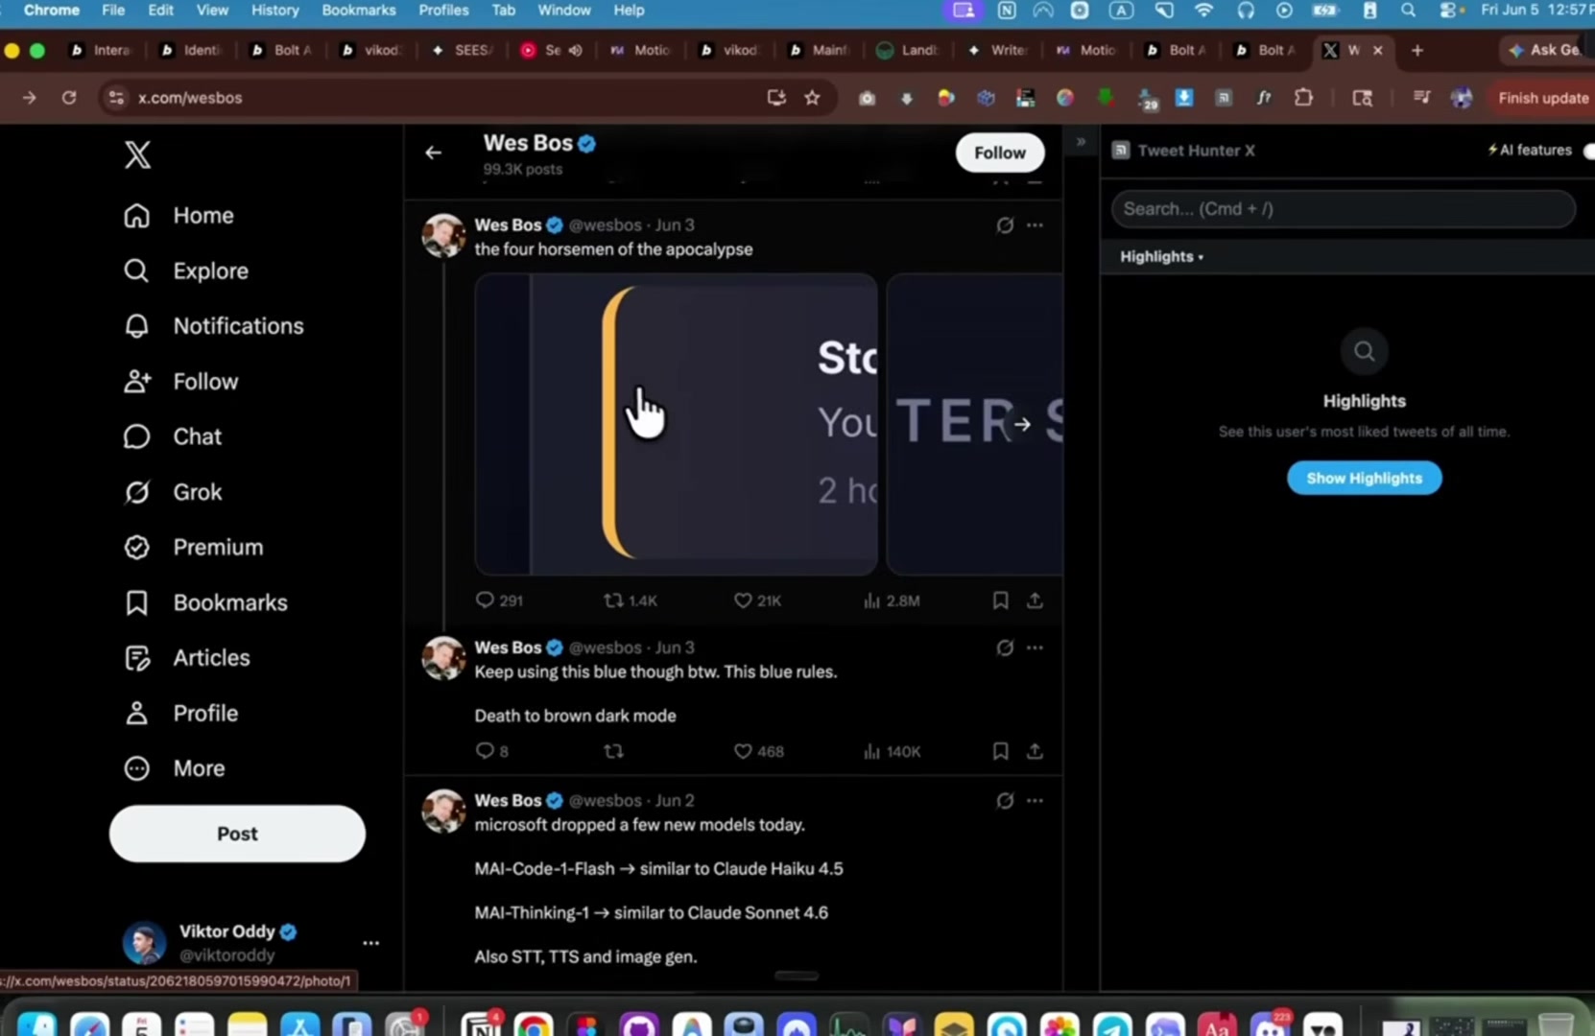
Task: Share the 'Keep using this blue' tweet
Action: coord(1035,751)
